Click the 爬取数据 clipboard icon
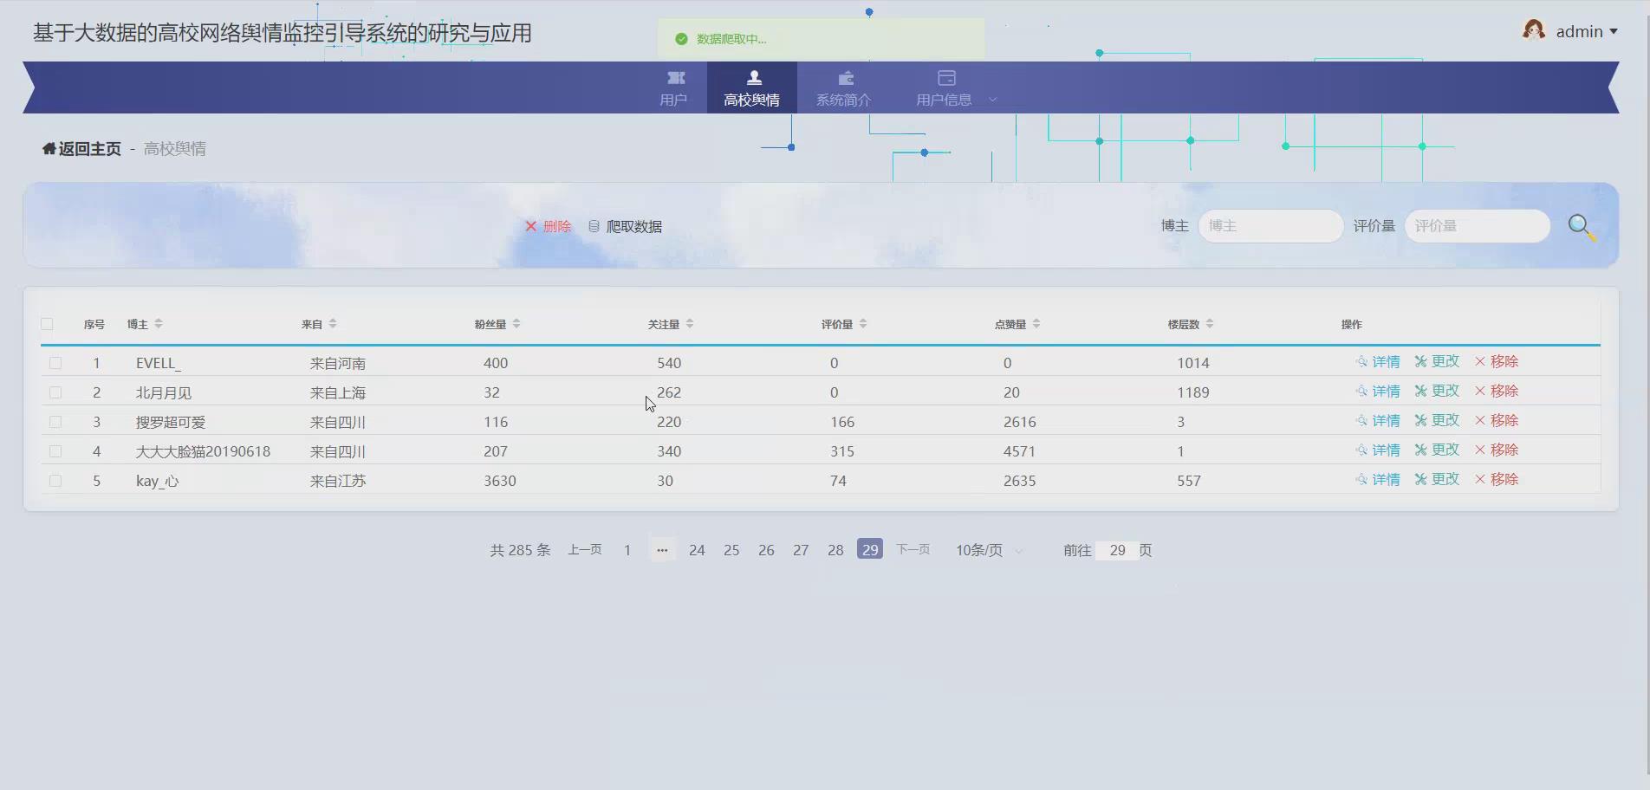This screenshot has width=1650, height=790. (594, 226)
